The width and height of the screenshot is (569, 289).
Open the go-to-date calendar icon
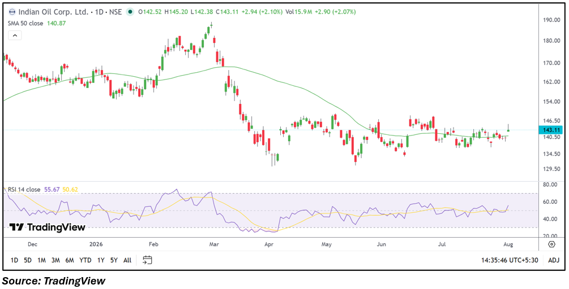coord(147,260)
